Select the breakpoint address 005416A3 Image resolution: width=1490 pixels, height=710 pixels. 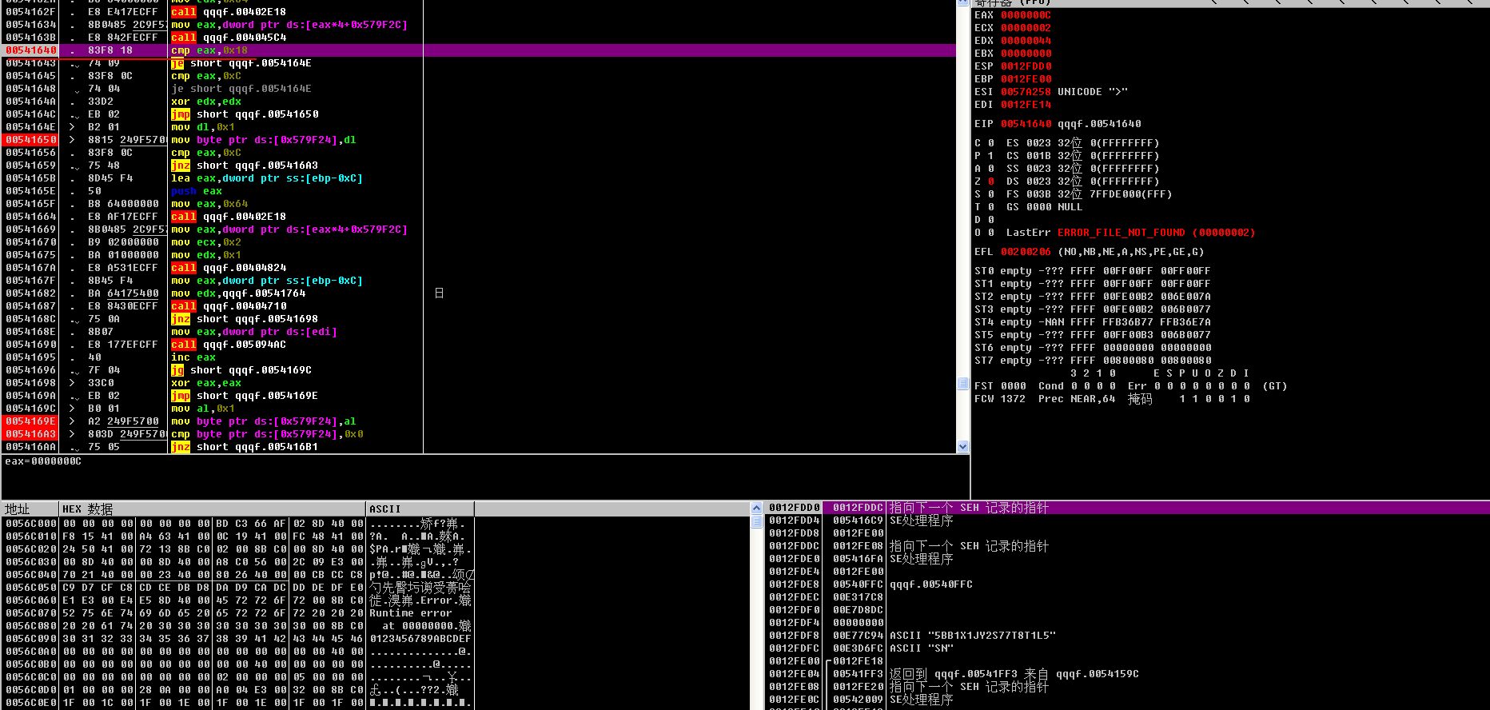tap(31, 434)
